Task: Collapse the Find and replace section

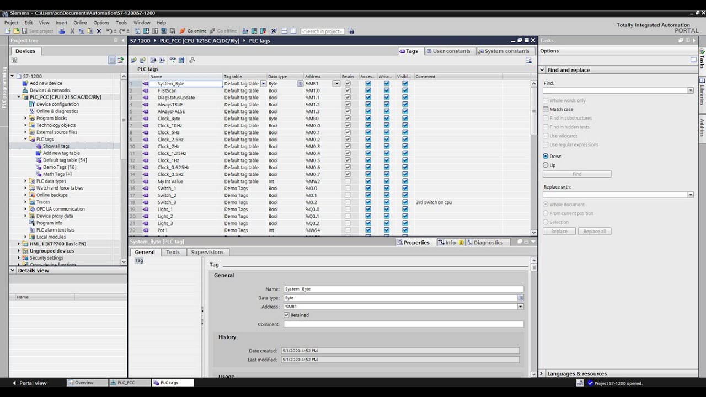Action: coord(542,70)
